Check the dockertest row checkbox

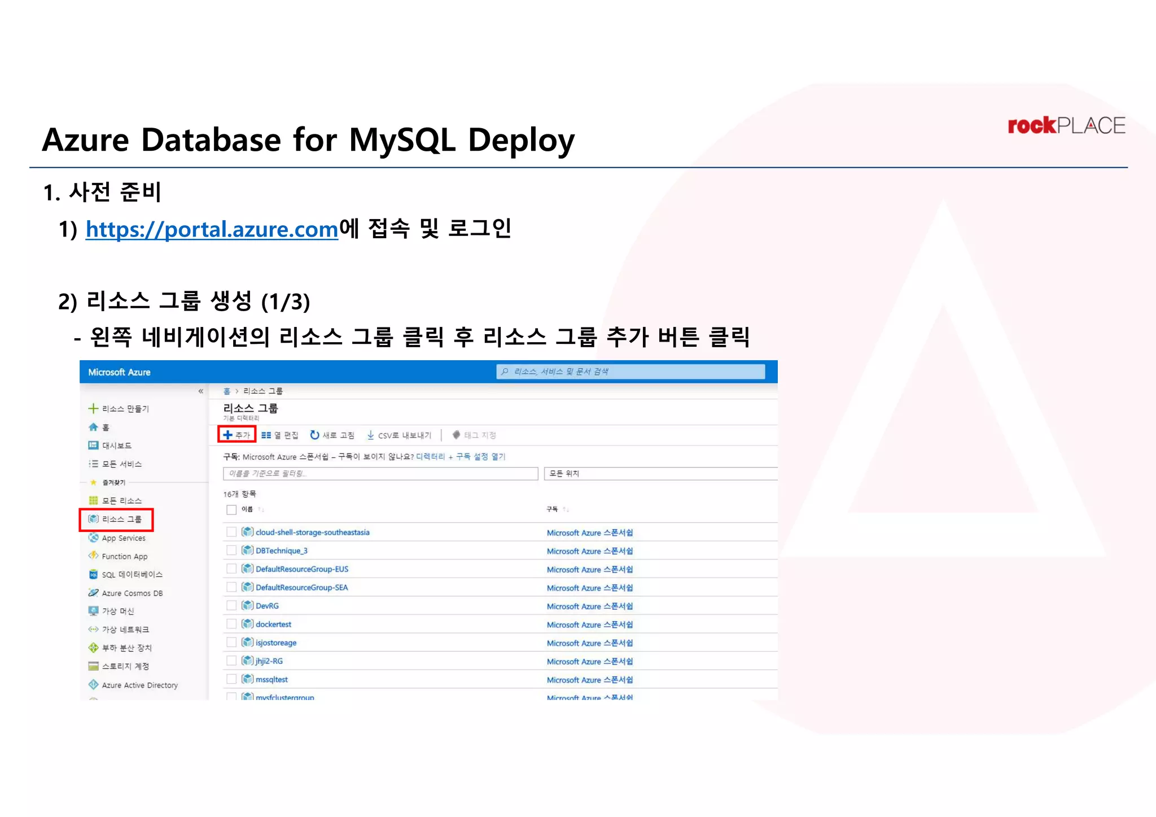coord(231,624)
